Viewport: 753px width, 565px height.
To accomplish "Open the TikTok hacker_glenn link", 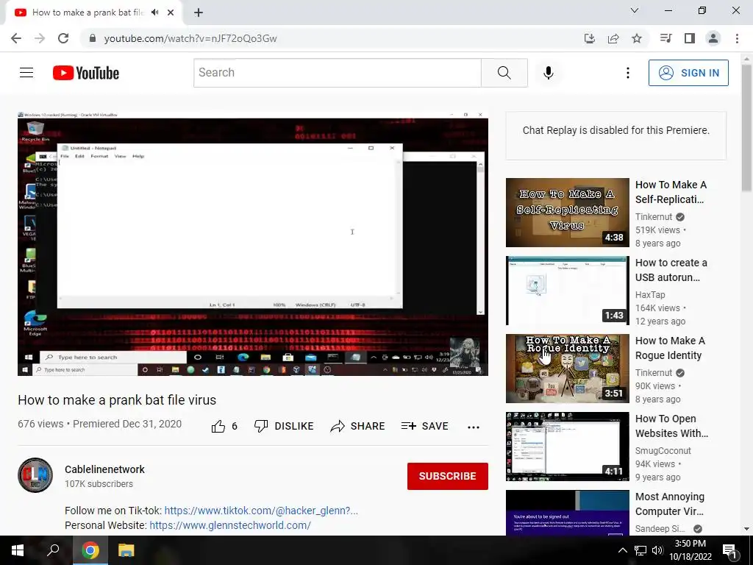I will click(x=261, y=511).
